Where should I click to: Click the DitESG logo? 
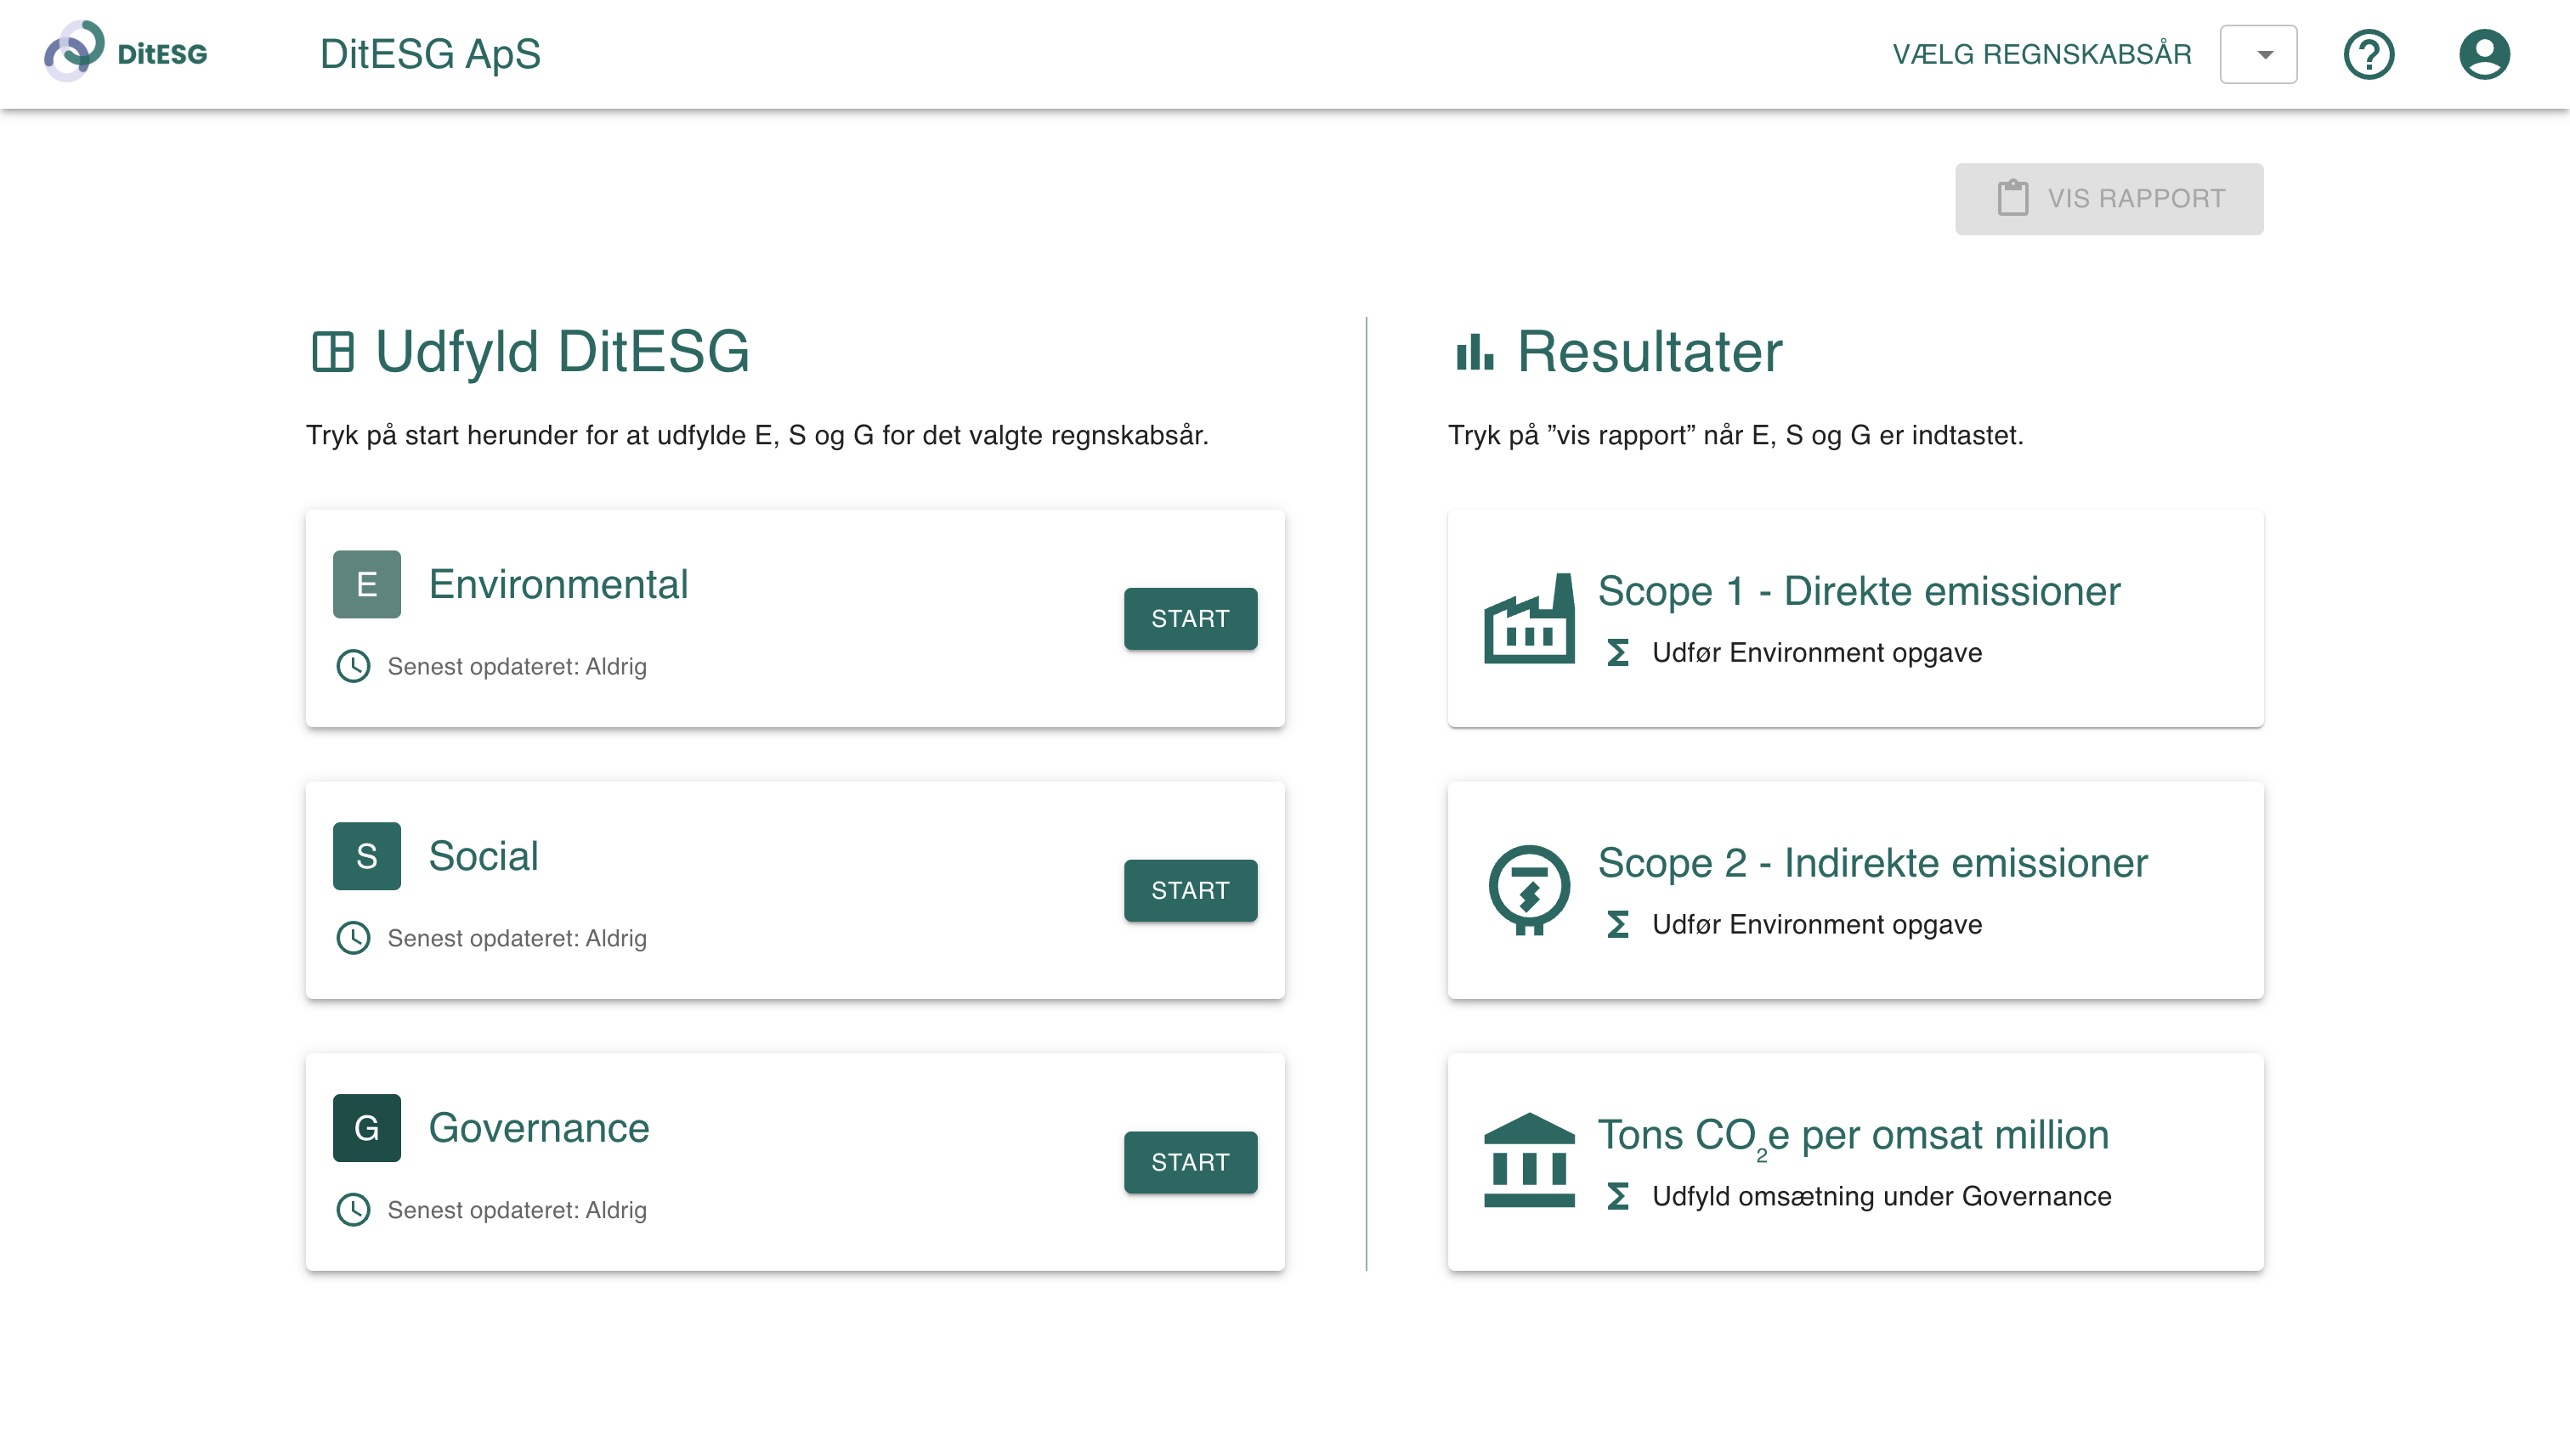125,52
